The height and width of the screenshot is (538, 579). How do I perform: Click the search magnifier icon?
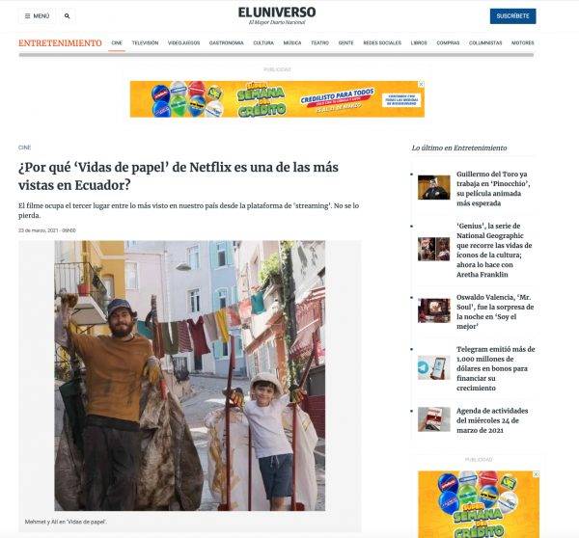coord(67,16)
